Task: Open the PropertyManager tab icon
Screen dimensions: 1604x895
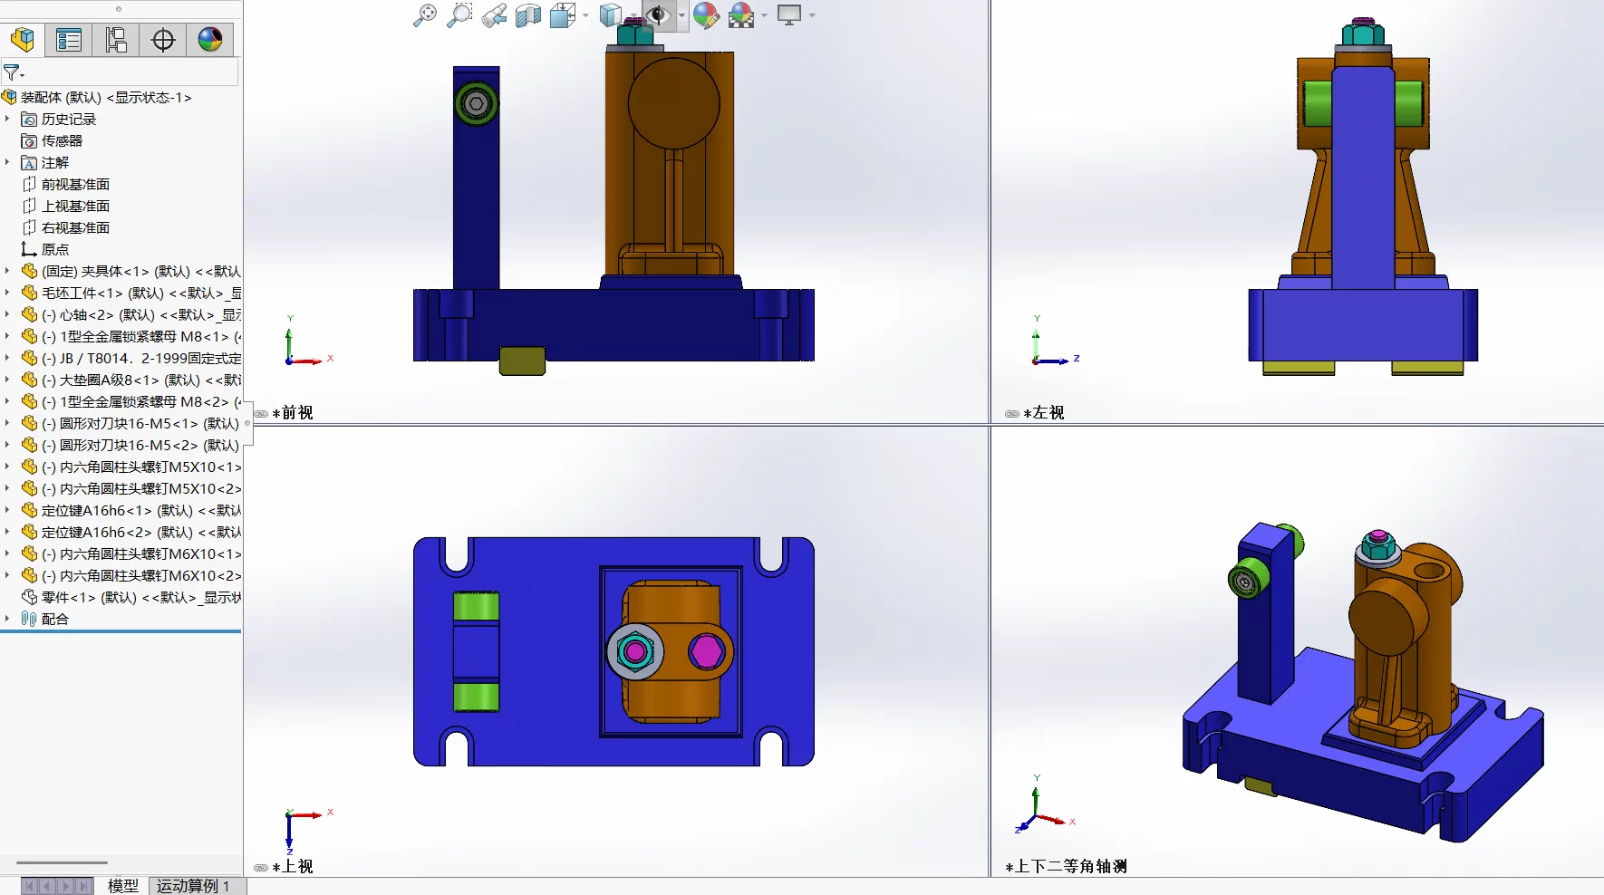Action: click(69, 40)
